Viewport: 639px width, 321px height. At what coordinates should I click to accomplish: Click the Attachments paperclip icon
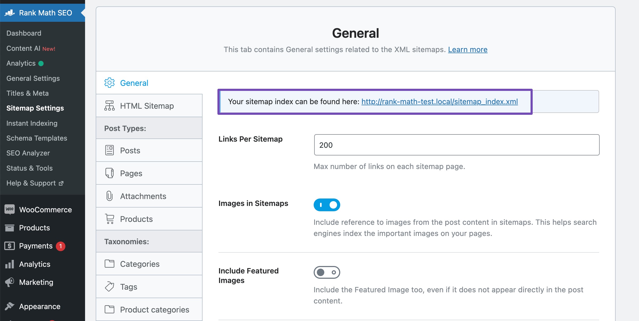[109, 196]
